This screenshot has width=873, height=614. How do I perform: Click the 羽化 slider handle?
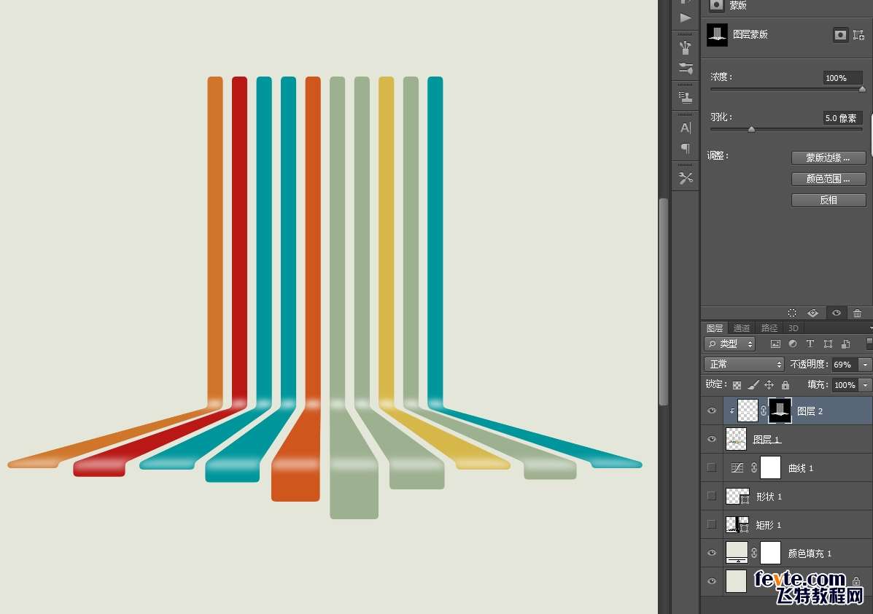pos(751,129)
